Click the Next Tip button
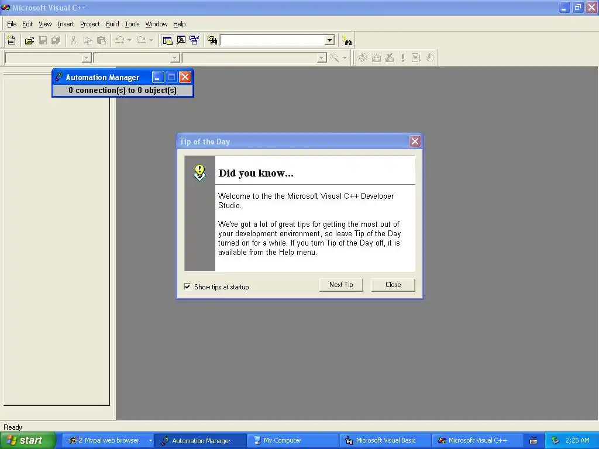 [341, 285]
